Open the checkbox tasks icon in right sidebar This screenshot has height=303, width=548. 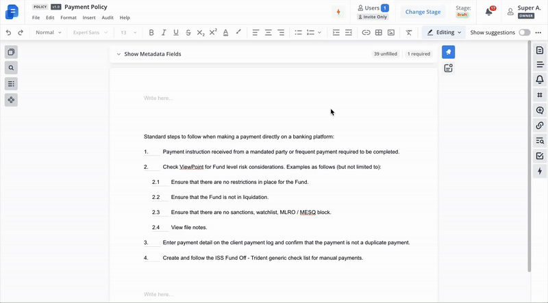click(x=540, y=156)
